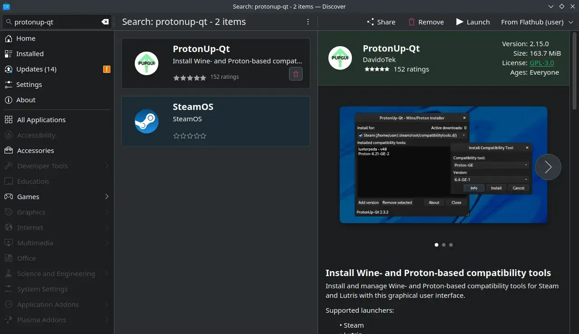Expand the Multimedia category arrow
The image size is (579, 334).
coord(107,243)
